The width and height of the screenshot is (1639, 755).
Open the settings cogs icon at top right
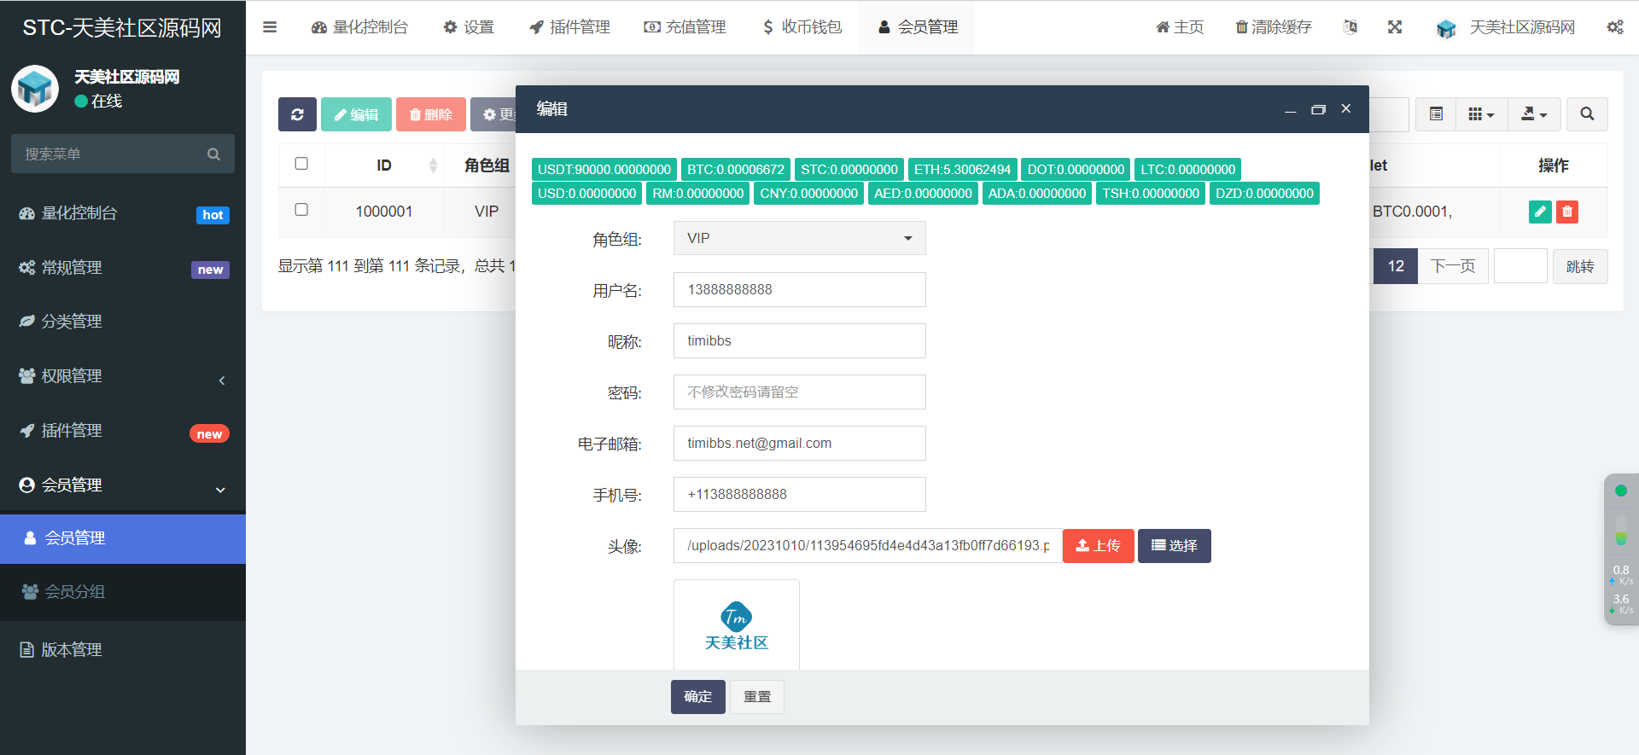point(1615,27)
